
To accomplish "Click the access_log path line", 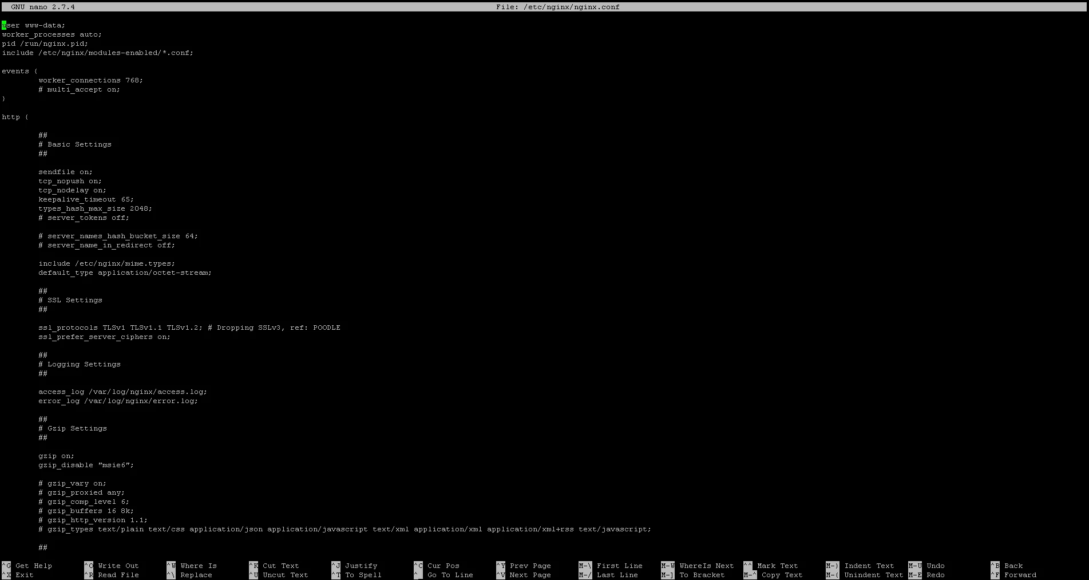I will coord(123,392).
